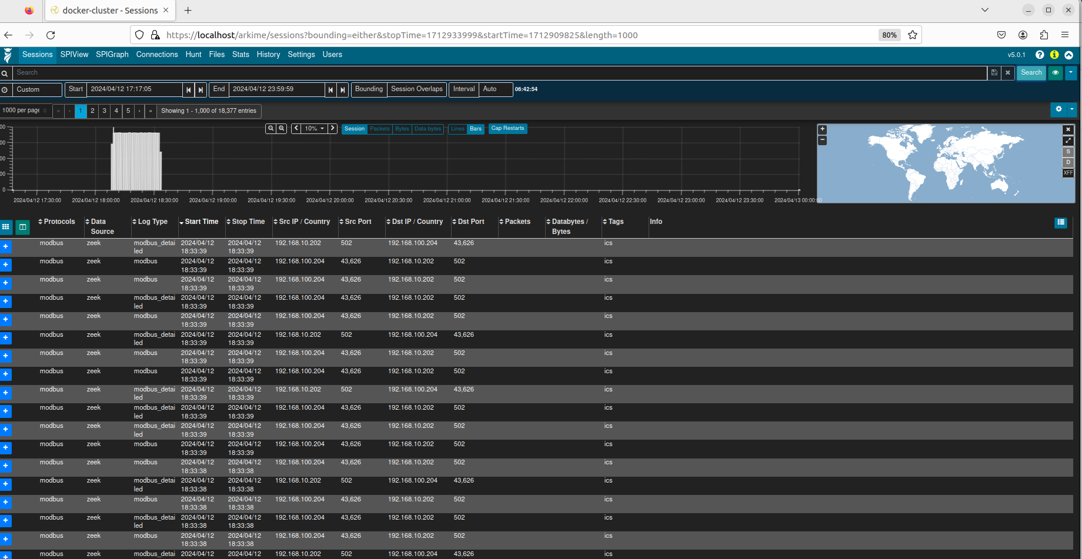Click into the Start time input field

pos(134,89)
